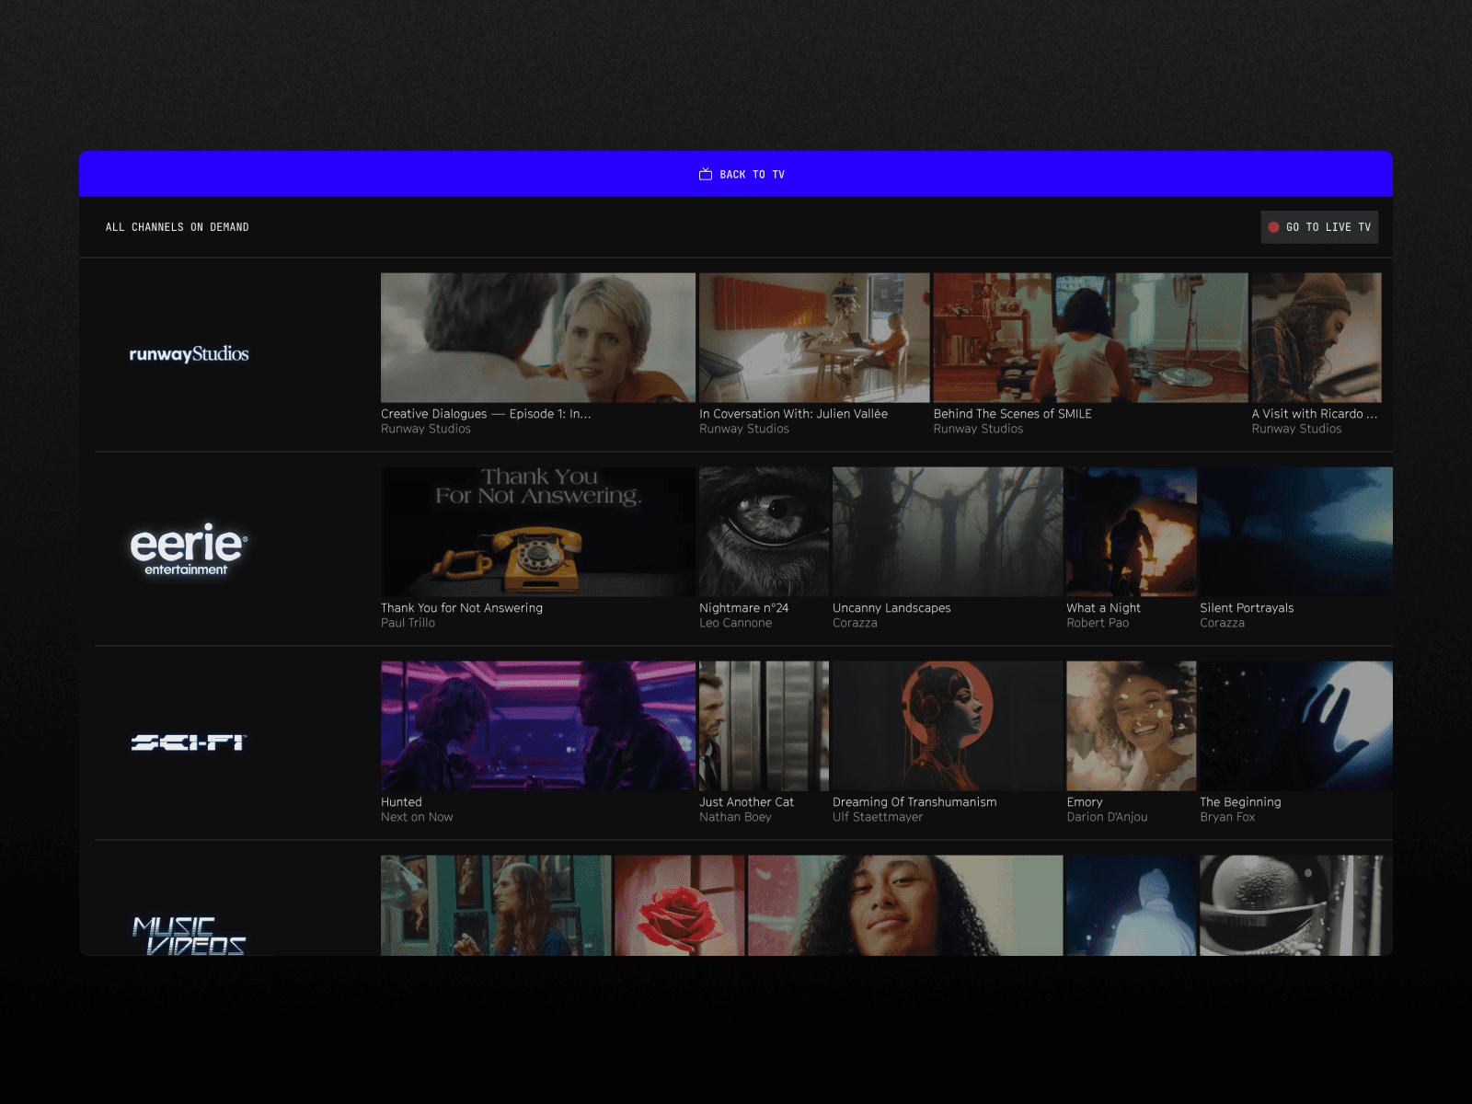The height and width of the screenshot is (1104, 1472).
Task: Play What a Night thumbnail
Action: [x=1131, y=532]
